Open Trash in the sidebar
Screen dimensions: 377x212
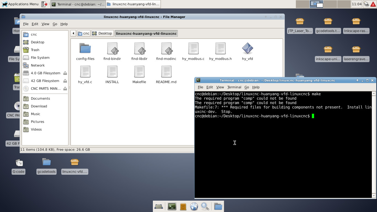(x=45, y=50)
